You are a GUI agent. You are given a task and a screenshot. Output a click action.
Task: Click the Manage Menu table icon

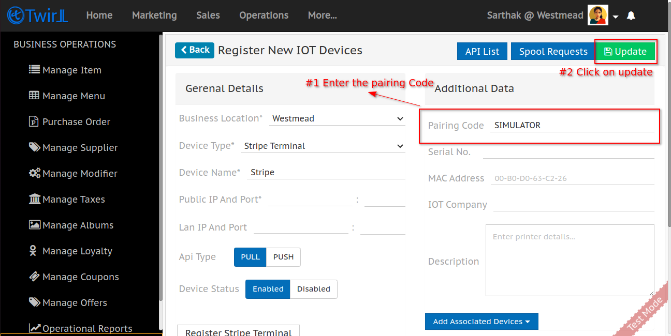coord(34,96)
